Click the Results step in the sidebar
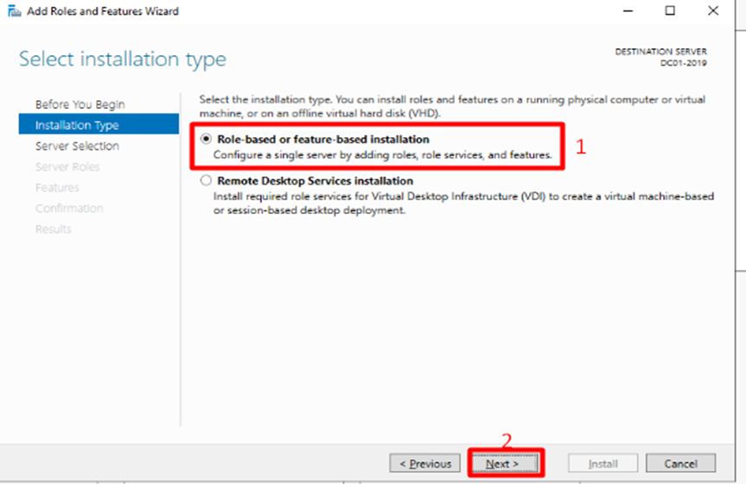The height and width of the screenshot is (484, 746). click(54, 229)
